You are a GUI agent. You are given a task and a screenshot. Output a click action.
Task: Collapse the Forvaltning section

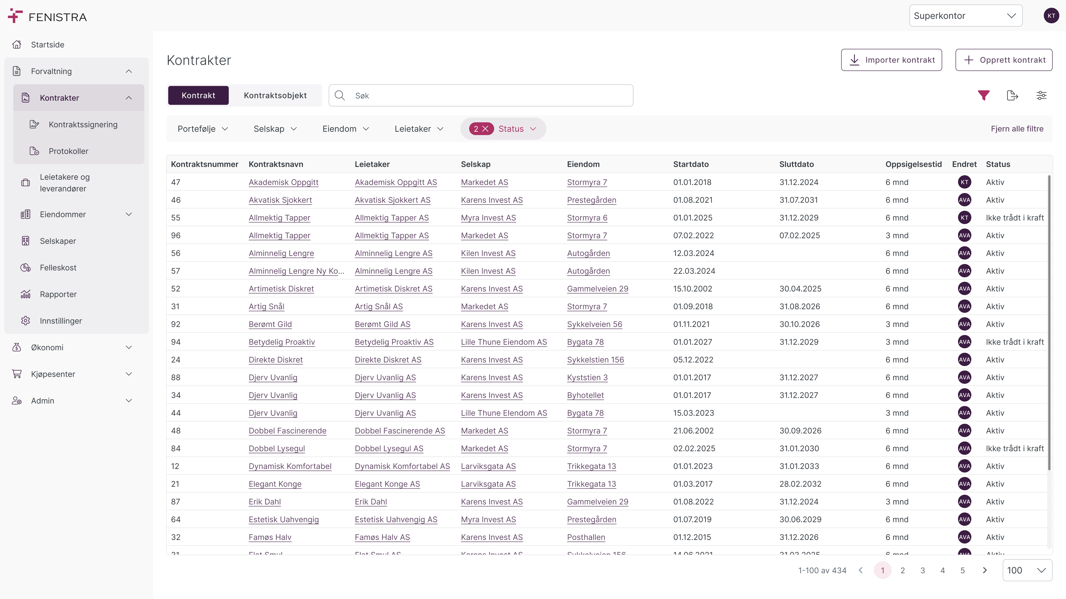click(x=129, y=71)
